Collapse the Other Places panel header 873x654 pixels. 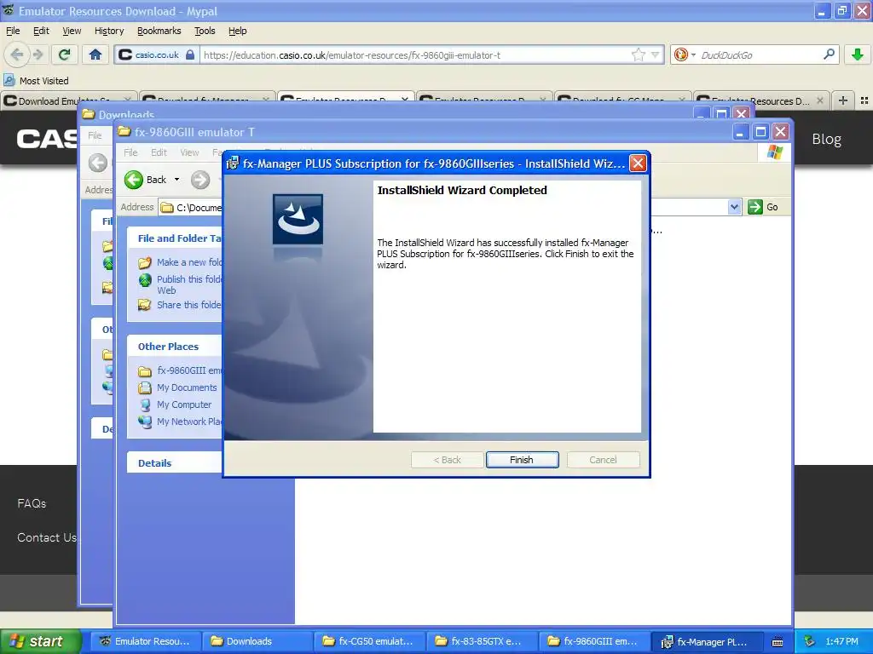pos(175,347)
